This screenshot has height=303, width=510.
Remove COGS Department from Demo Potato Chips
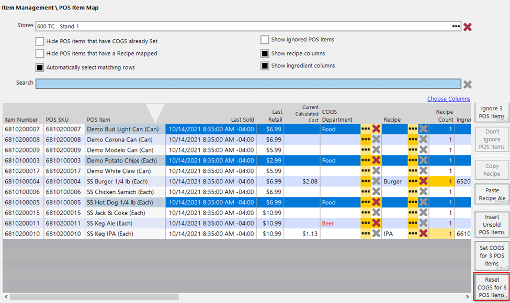pyautogui.click(x=376, y=160)
